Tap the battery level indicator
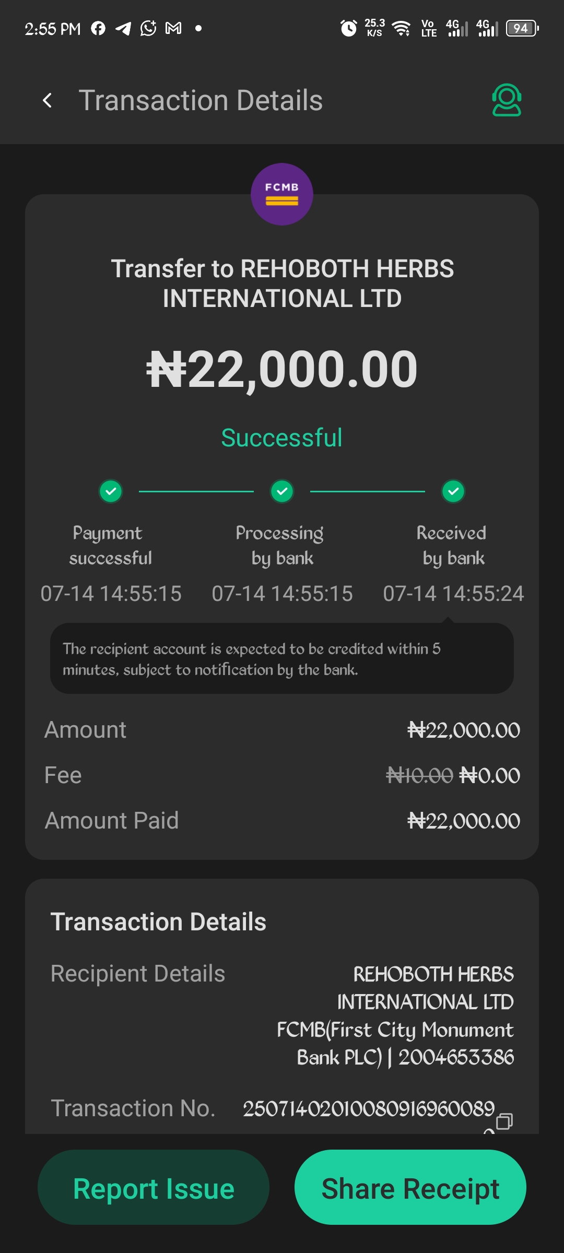The height and width of the screenshot is (1253, 564). click(522, 28)
